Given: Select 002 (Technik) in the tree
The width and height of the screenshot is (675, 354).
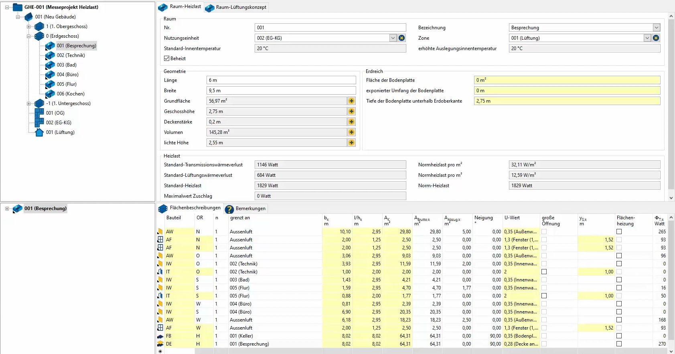Looking at the screenshot, I should 71,55.
